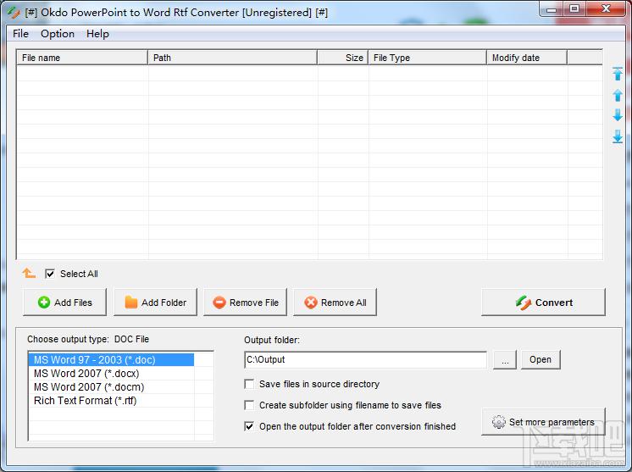Click the Remove All button
The height and width of the screenshot is (472, 632).
(335, 302)
